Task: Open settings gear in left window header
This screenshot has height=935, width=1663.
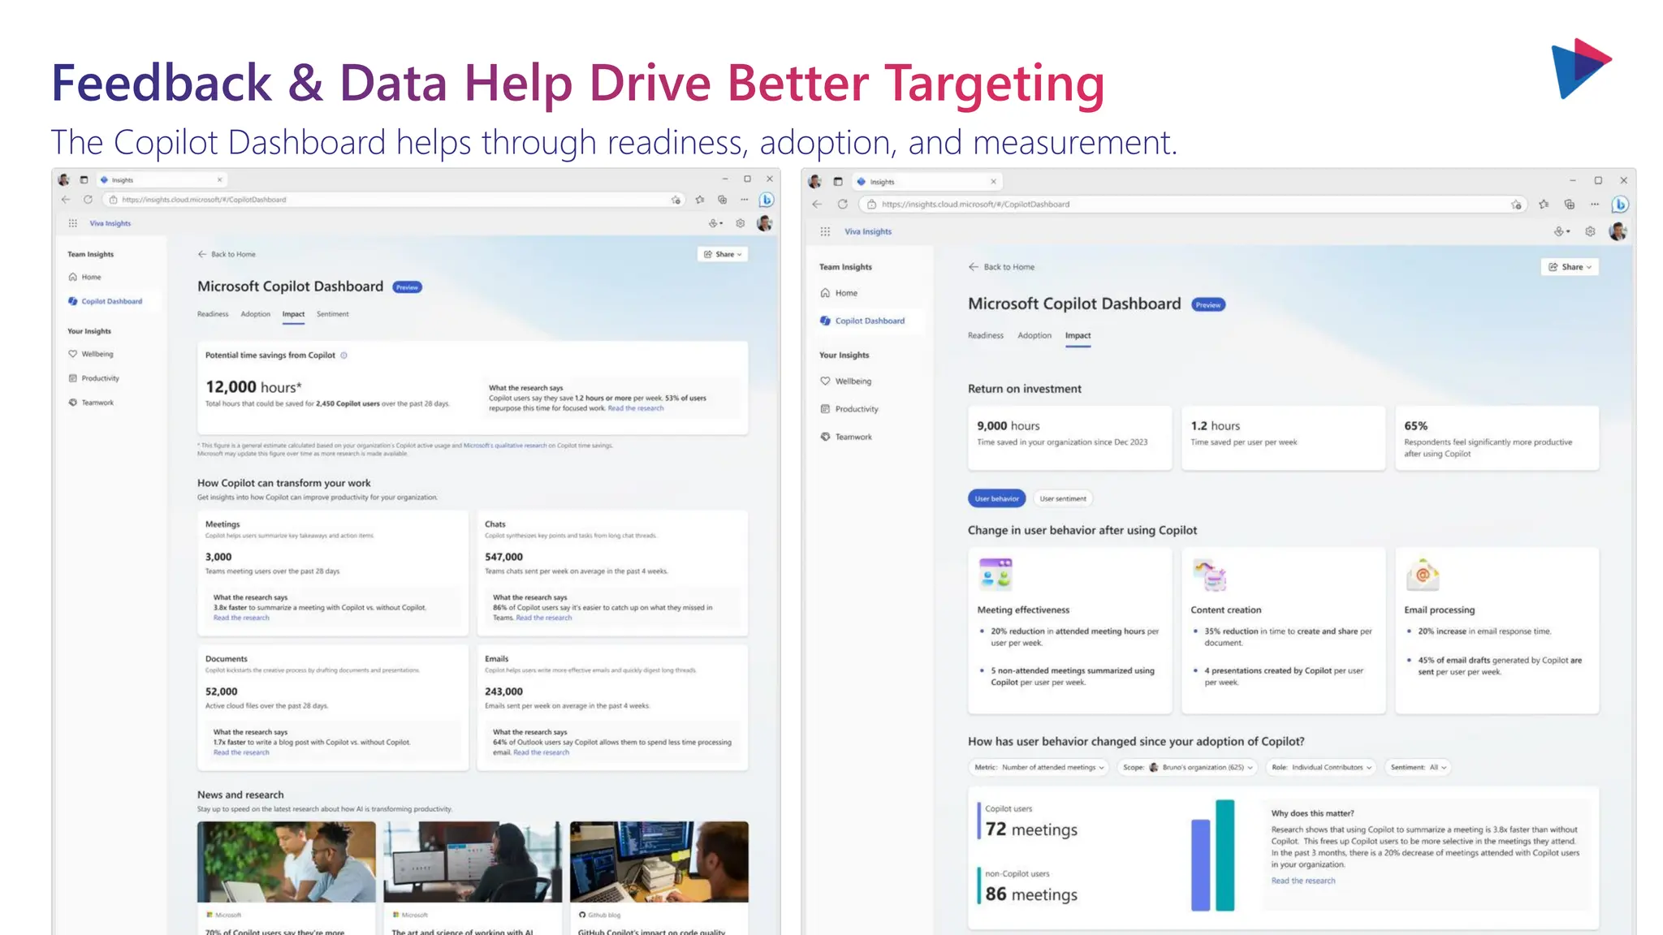Action: click(740, 223)
